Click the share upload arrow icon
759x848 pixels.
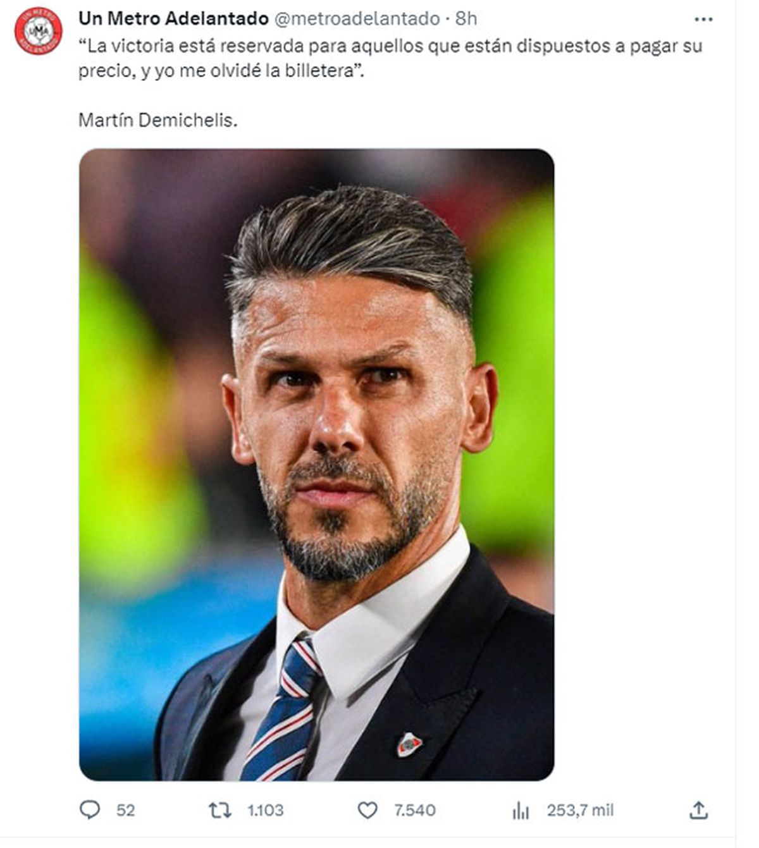(x=698, y=810)
